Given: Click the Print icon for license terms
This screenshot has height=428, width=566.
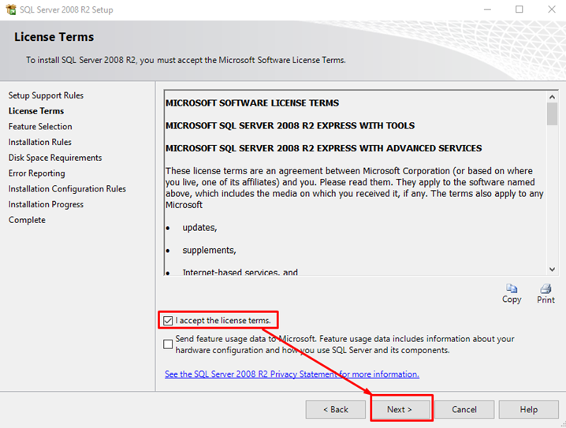Looking at the screenshot, I should [546, 289].
